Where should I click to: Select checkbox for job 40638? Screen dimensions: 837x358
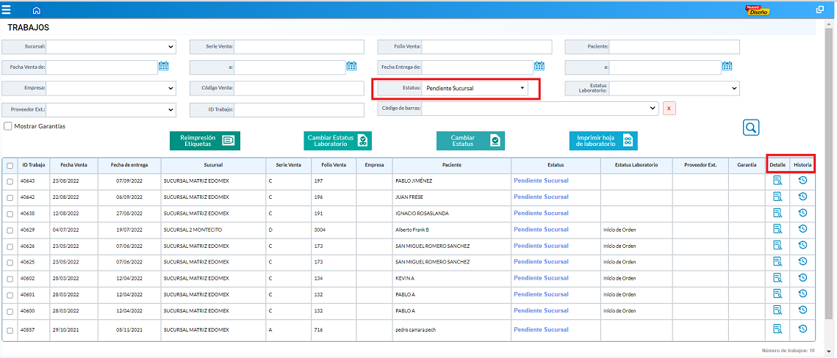pos(10,213)
